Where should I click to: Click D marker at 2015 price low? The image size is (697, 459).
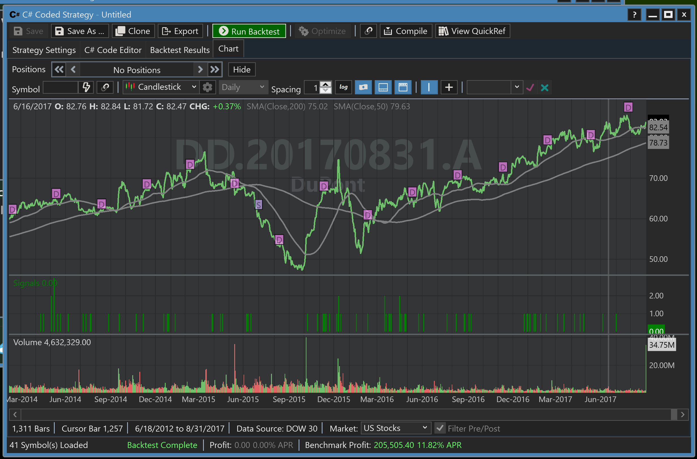[279, 240]
